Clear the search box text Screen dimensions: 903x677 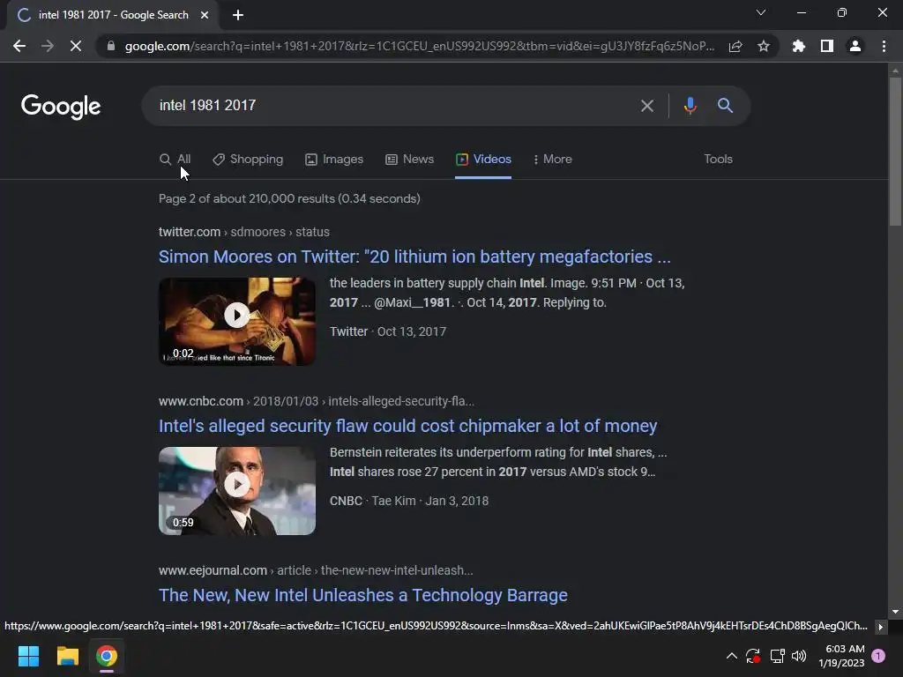point(647,106)
